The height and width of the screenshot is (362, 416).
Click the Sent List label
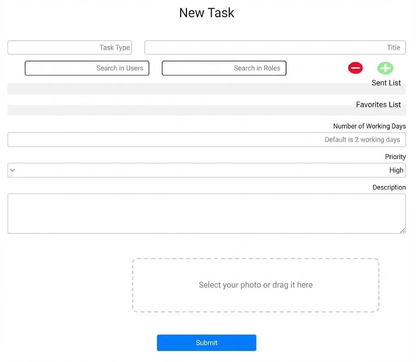point(386,83)
